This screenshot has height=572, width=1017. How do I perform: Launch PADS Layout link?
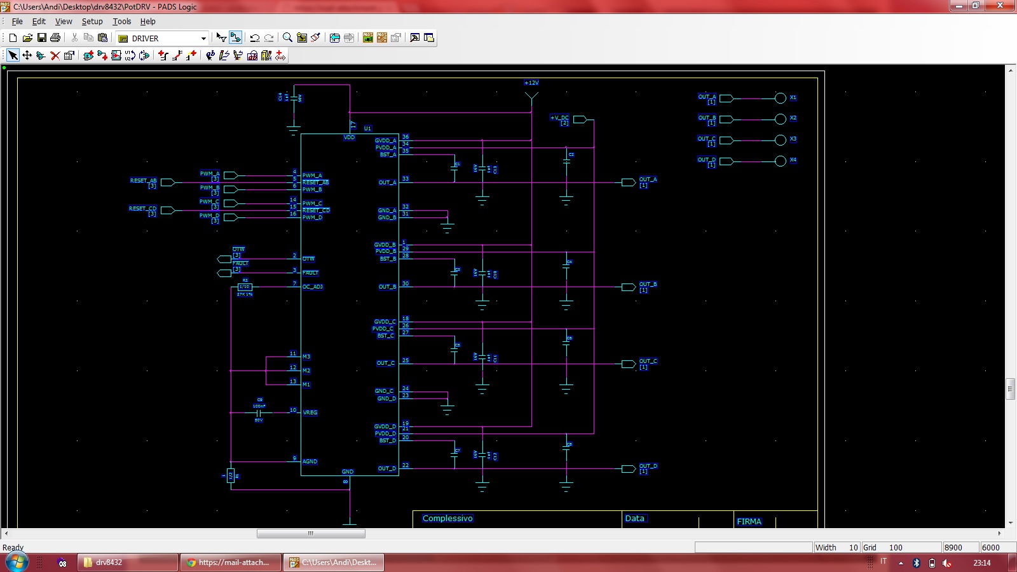point(368,38)
